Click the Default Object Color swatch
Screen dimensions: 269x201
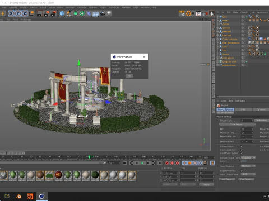coord(244,161)
